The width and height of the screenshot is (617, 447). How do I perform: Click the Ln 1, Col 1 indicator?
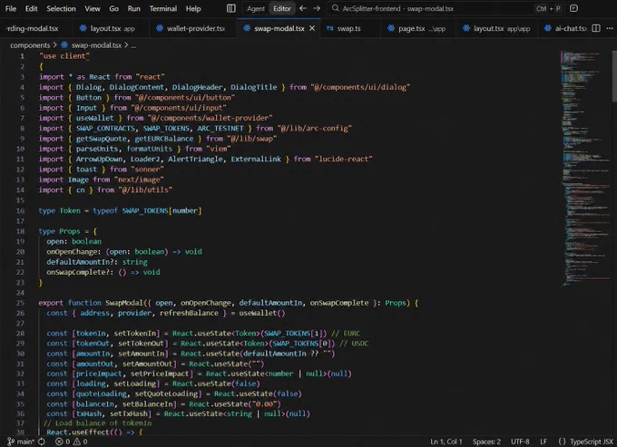446,442
